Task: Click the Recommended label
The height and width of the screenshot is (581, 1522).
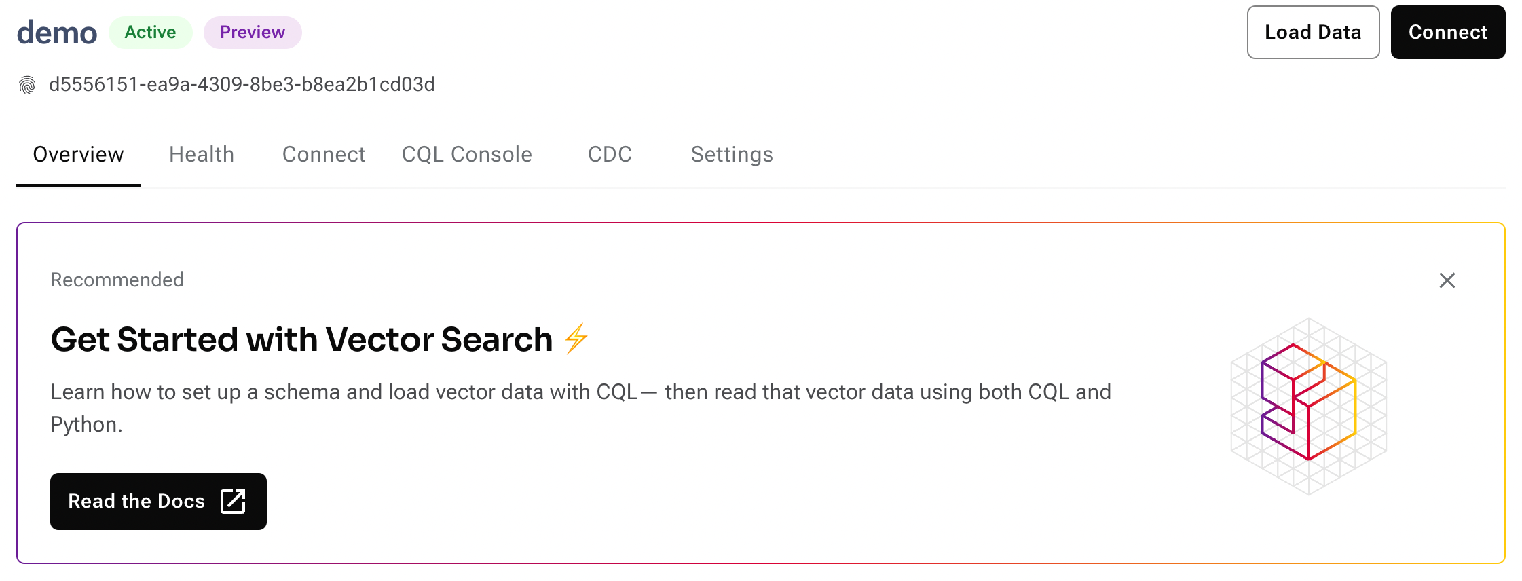Action: (x=117, y=280)
